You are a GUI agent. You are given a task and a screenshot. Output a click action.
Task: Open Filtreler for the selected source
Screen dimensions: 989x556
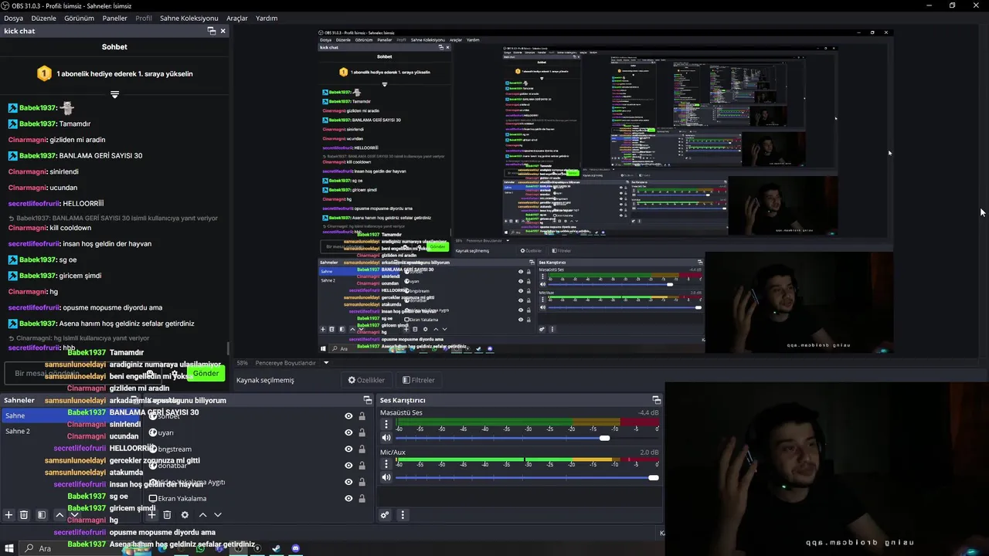tap(418, 380)
